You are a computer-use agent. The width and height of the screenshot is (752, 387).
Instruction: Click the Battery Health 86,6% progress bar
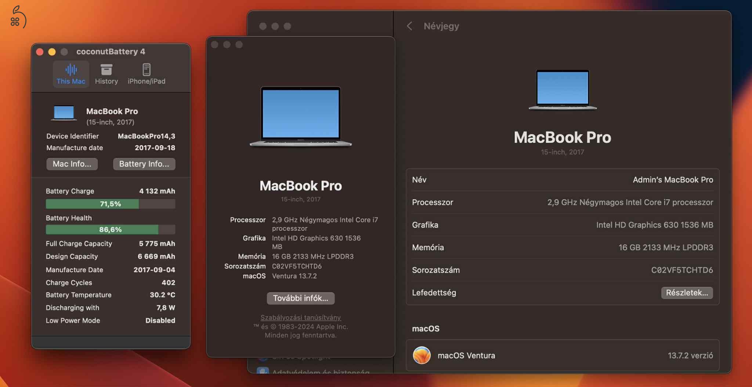coord(111,230)
